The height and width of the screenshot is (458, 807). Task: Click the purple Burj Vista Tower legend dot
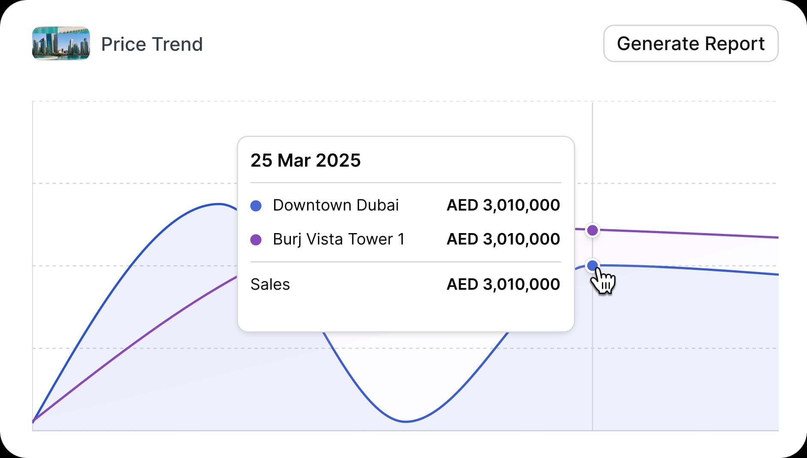coord(256,239)
